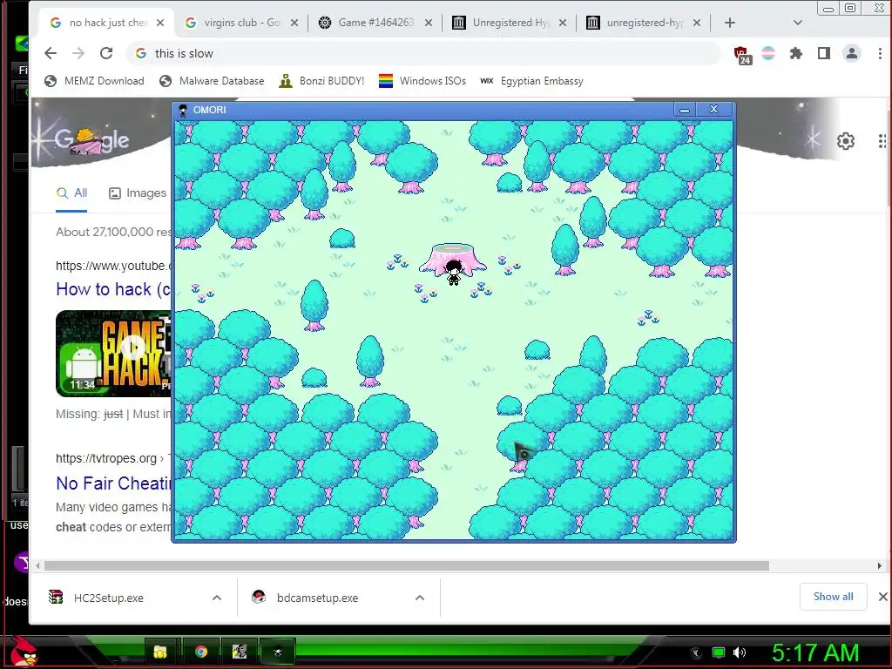Open the HC2Setup.exe download
Viewport: 892px width, 669px height.
[108, 598]
